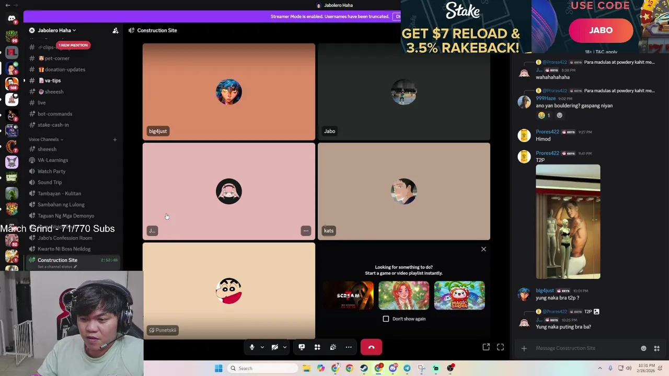Image resolution: width=669 pixels, height=376 pixels.
Task: Open Discord direct messages home icon
Action: [x=11, y=18]
